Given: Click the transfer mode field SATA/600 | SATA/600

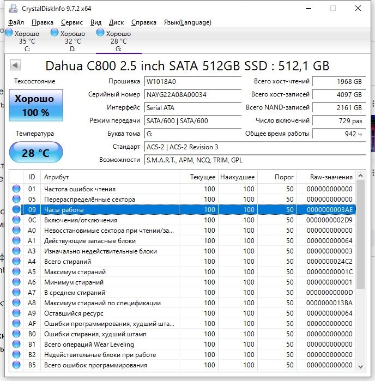Looking at the screenshot, I should [192, 121].
